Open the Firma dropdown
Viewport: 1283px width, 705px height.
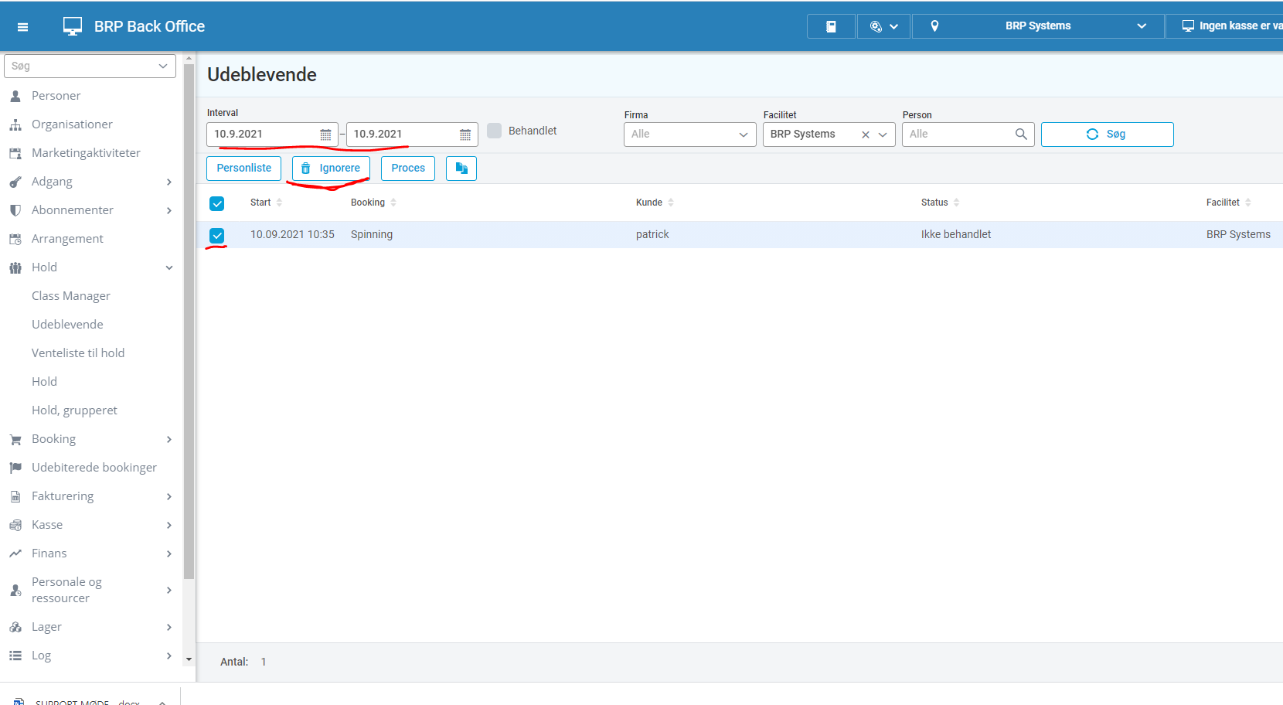[x=690, y=135]
